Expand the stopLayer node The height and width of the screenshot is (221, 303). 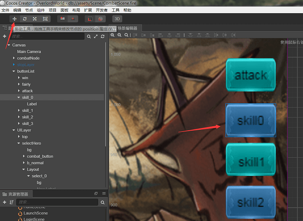(x=14, y=65)
